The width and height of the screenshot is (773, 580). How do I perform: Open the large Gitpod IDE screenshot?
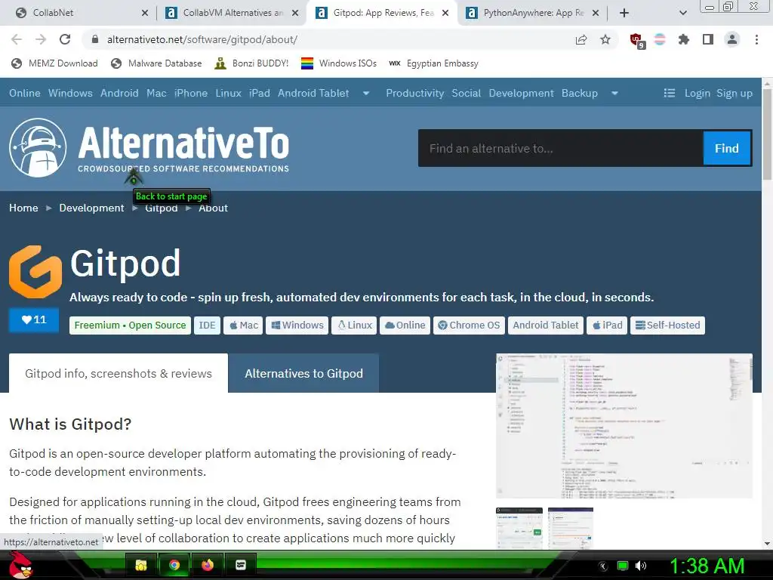click(624, 426)
